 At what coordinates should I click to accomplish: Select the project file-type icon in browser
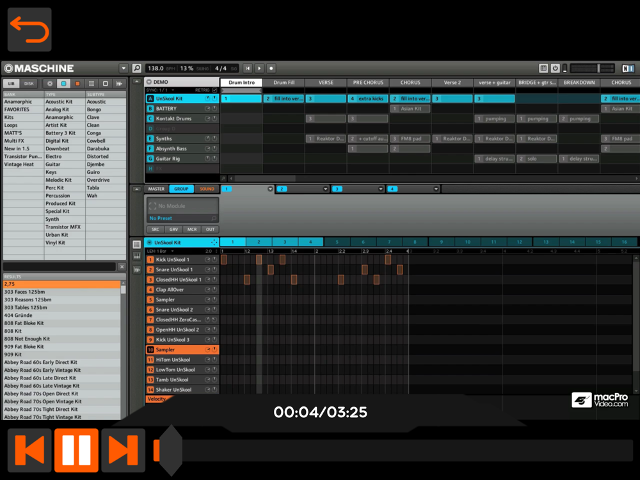[x=50, y=83]
